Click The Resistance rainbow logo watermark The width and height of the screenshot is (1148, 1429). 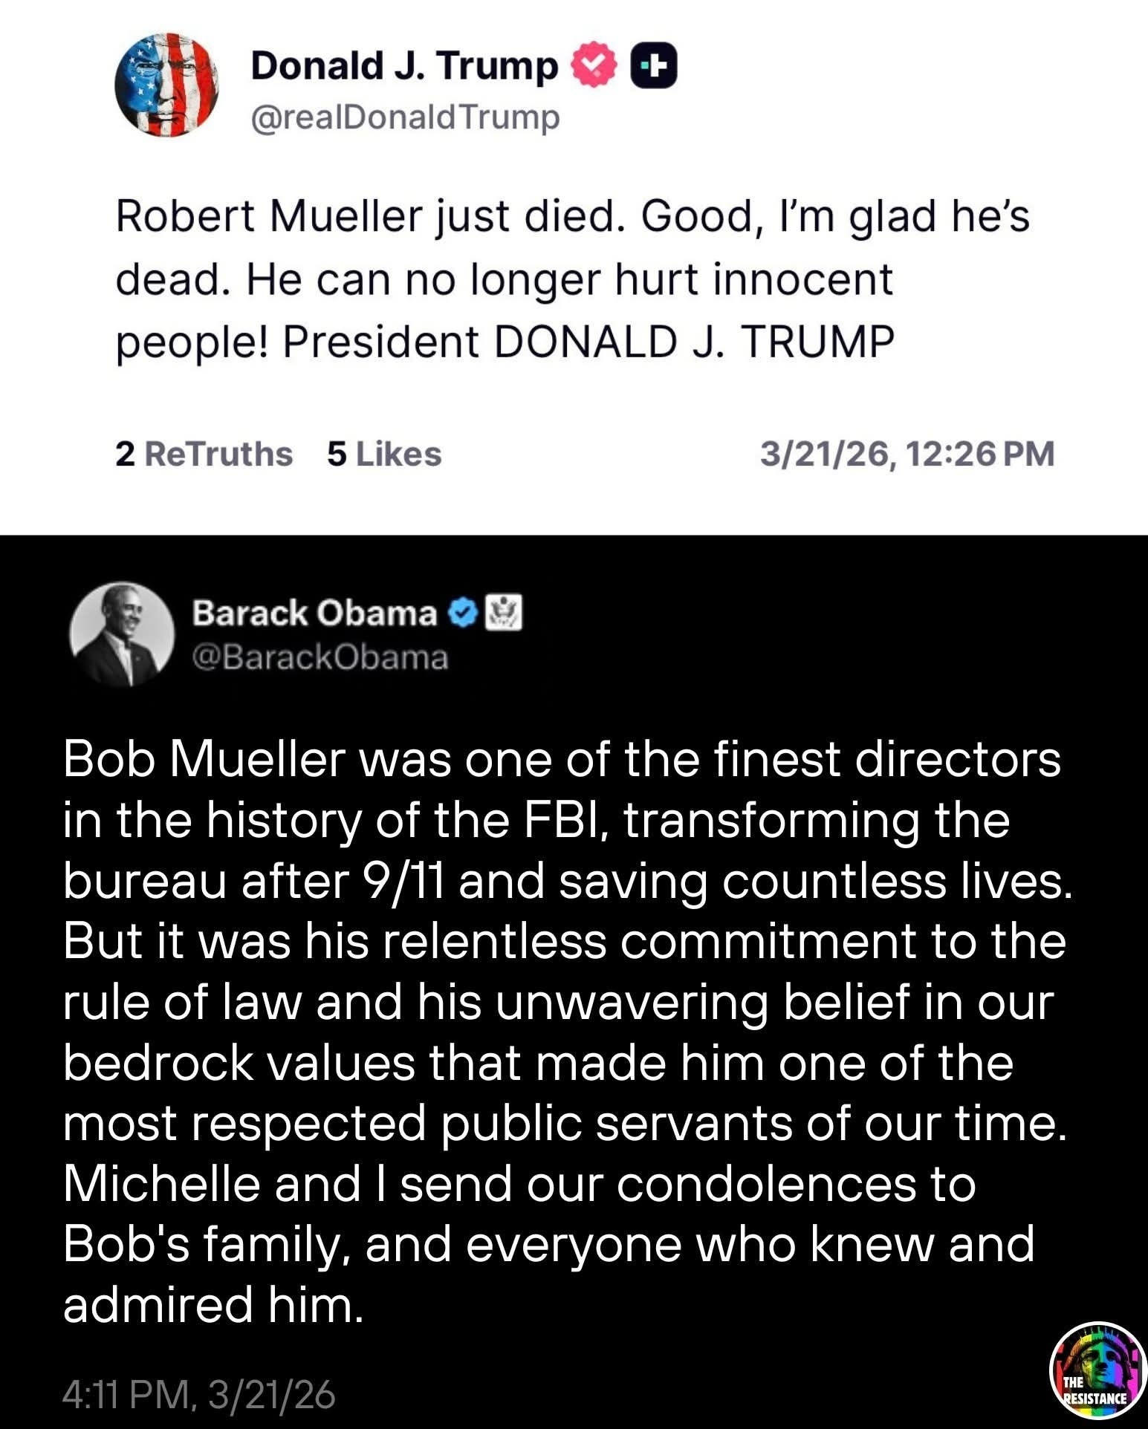tap(1098, 1371)
